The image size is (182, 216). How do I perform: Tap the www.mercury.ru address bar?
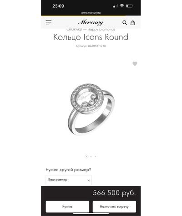tap(91, 13)
